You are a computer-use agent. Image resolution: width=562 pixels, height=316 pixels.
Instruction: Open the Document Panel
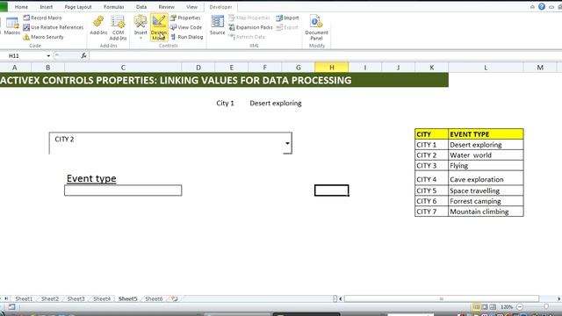pyautogui.click(x=316, y=27)
